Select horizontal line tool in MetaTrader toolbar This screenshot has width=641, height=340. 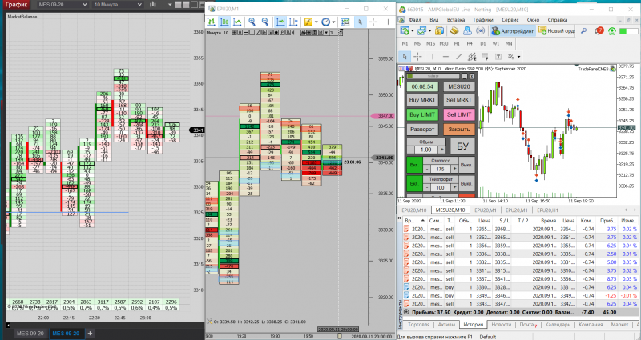pos(445,56)
